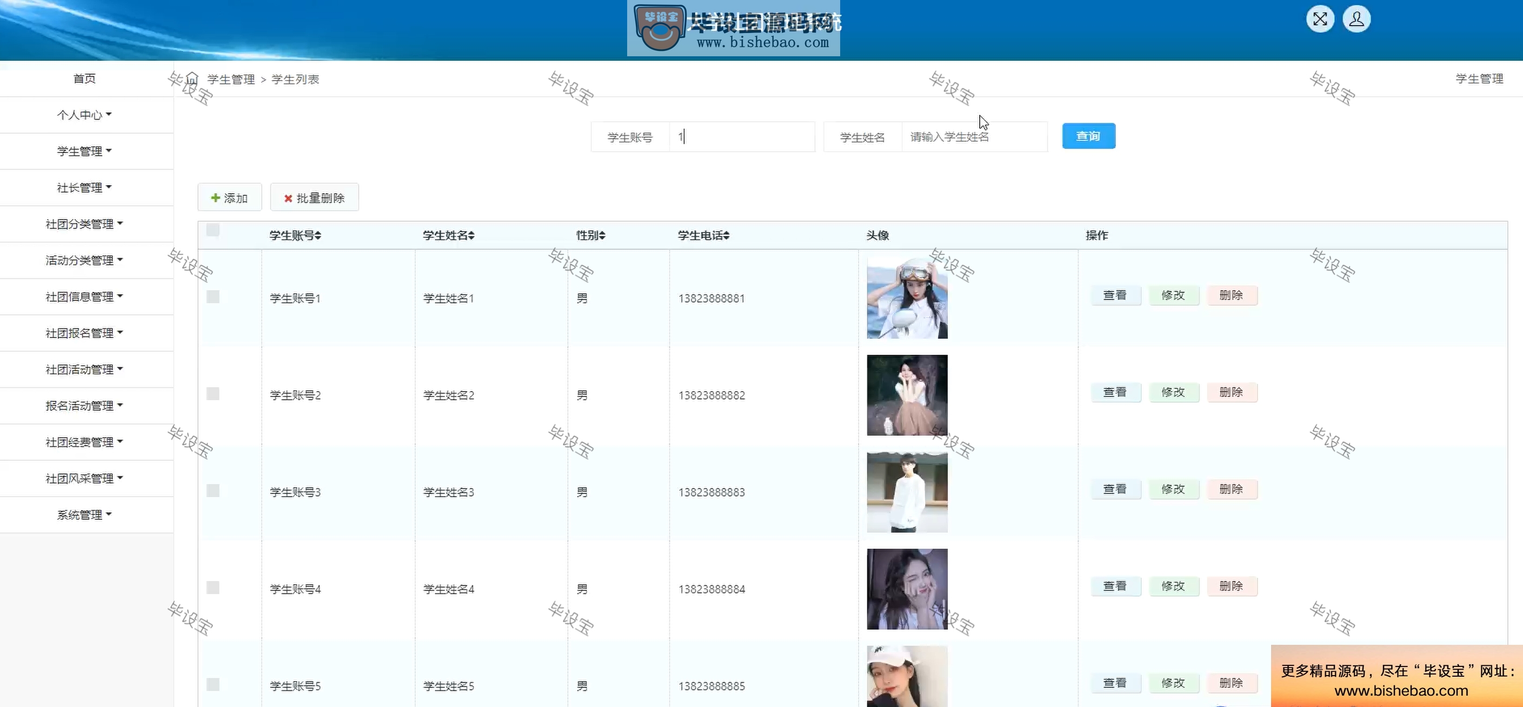Viewport: 1523px width, 707px height.
Task: Click the green plus 添加 button
Action: [x=229, y=197]
